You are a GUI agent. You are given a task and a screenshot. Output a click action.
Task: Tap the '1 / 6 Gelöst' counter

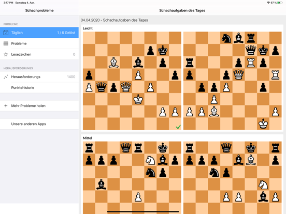click(66, 33)
